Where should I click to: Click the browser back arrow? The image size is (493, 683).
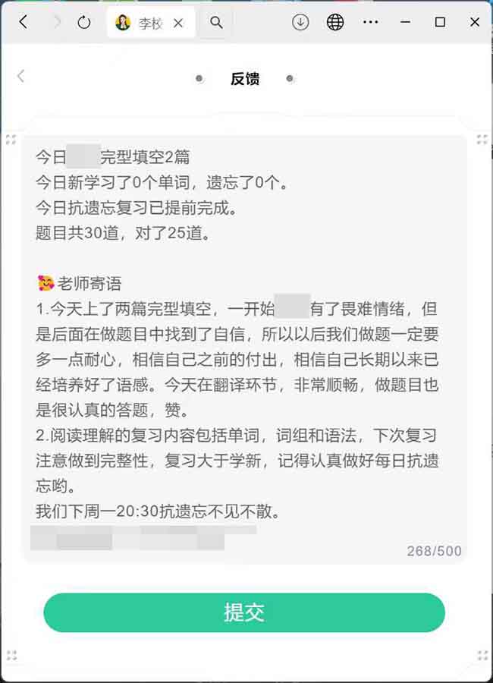point(24,22)
